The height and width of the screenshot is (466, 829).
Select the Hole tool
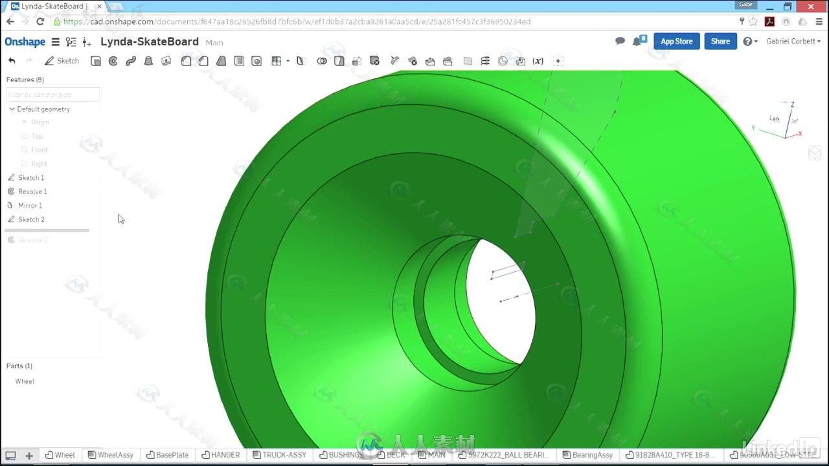[256, 61]
